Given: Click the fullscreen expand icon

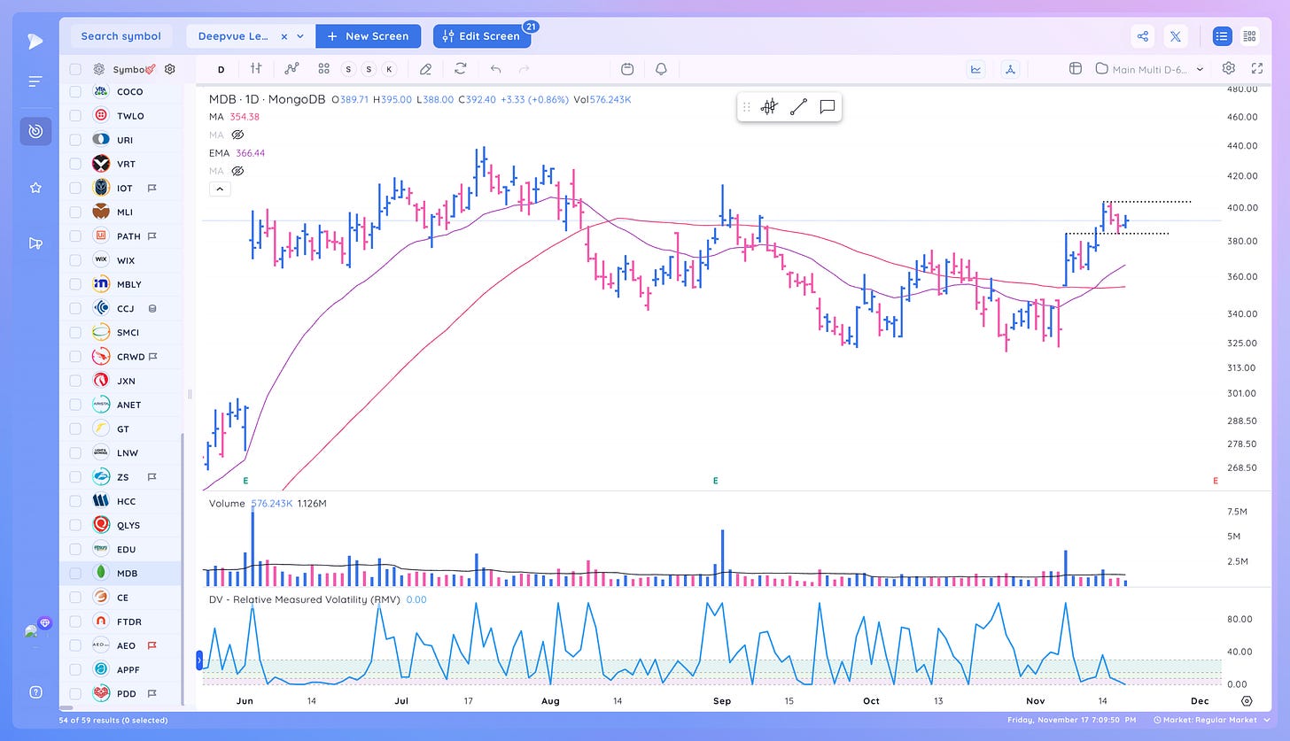Looking at the screenshot, I should 1257,68.
